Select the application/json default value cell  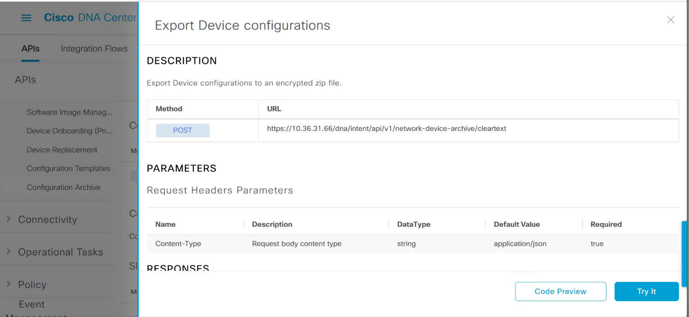520,243
